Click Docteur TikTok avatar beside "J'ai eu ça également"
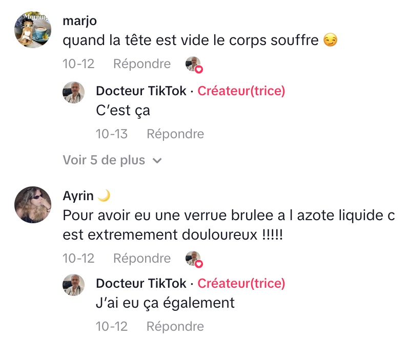 (73, 285)
